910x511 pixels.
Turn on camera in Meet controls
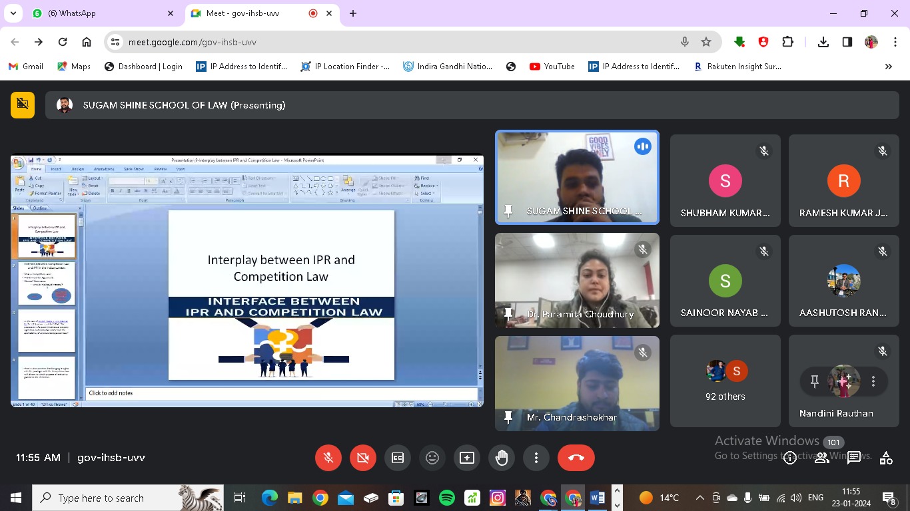click(363, 458)
